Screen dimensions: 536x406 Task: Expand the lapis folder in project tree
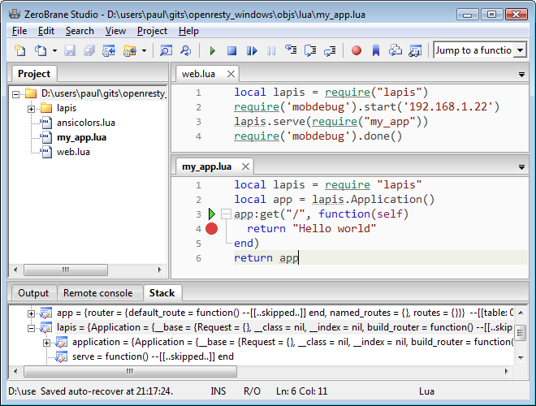32,108
